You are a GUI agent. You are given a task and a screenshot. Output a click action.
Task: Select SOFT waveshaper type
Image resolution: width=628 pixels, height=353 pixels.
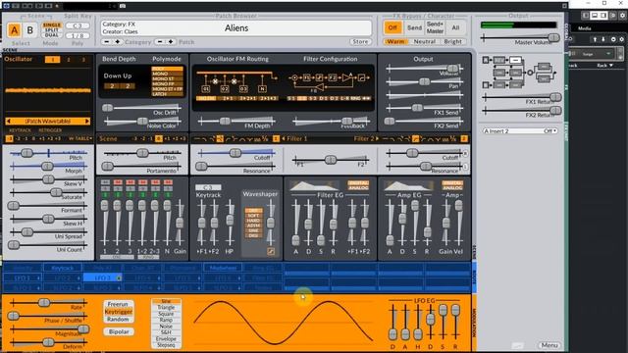click(x=253, y=216)
